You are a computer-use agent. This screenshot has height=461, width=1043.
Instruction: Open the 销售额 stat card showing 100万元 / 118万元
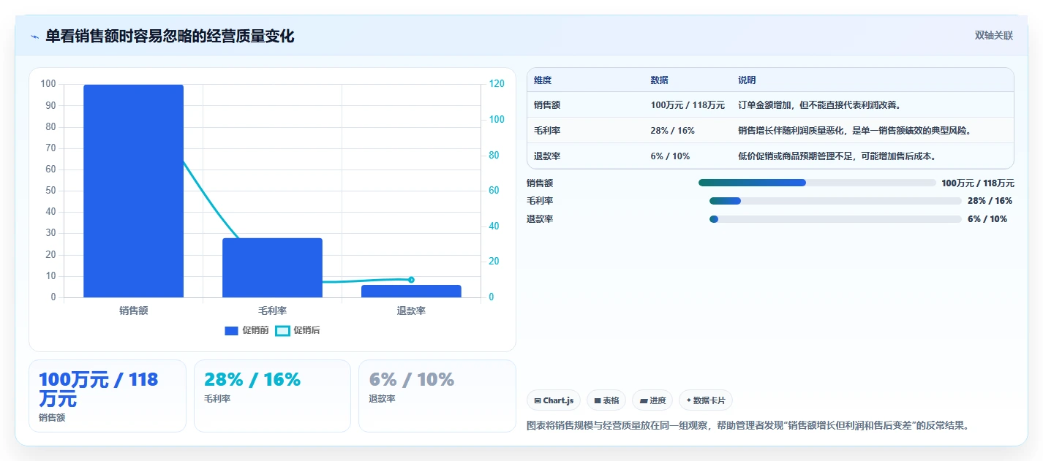click(x=108, y=396)
